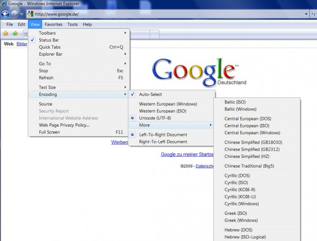Screen dimensions: 317x241
Task: Open the Tools menu
Action: [73, 24]
